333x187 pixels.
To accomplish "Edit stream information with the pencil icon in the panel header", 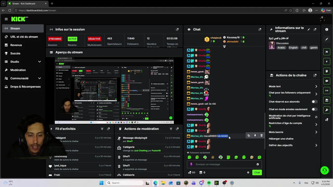I will point(309,29).
